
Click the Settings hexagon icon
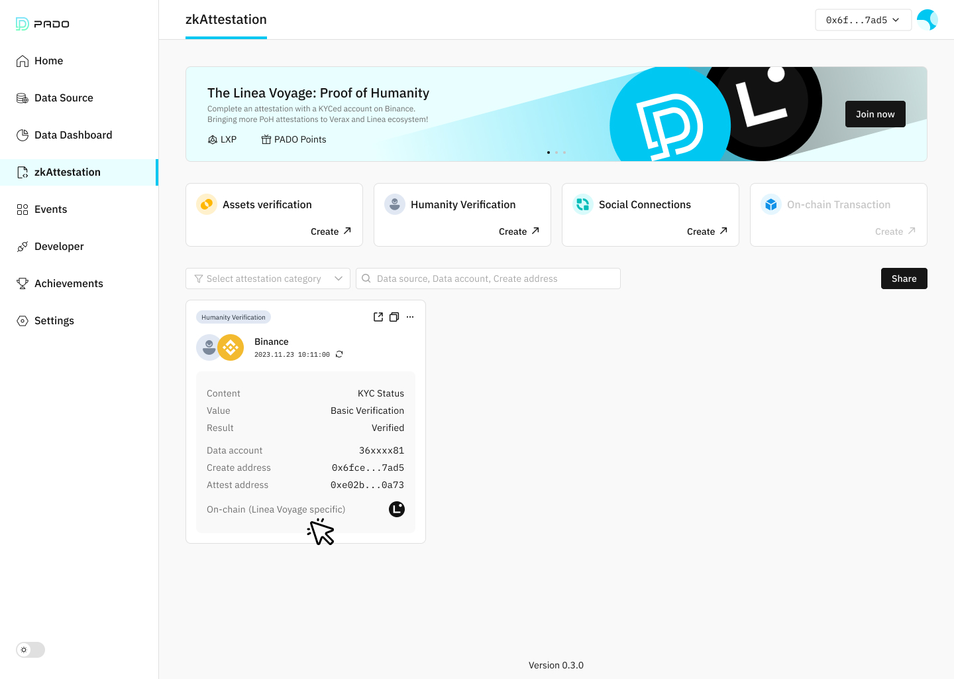23,321
